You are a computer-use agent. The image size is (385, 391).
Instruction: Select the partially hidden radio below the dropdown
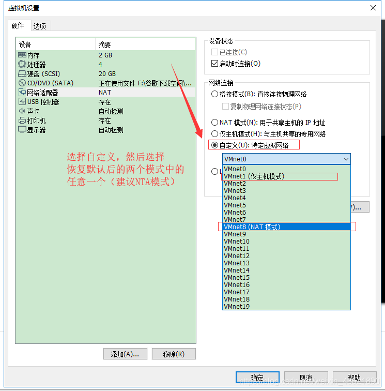(214, 172)
